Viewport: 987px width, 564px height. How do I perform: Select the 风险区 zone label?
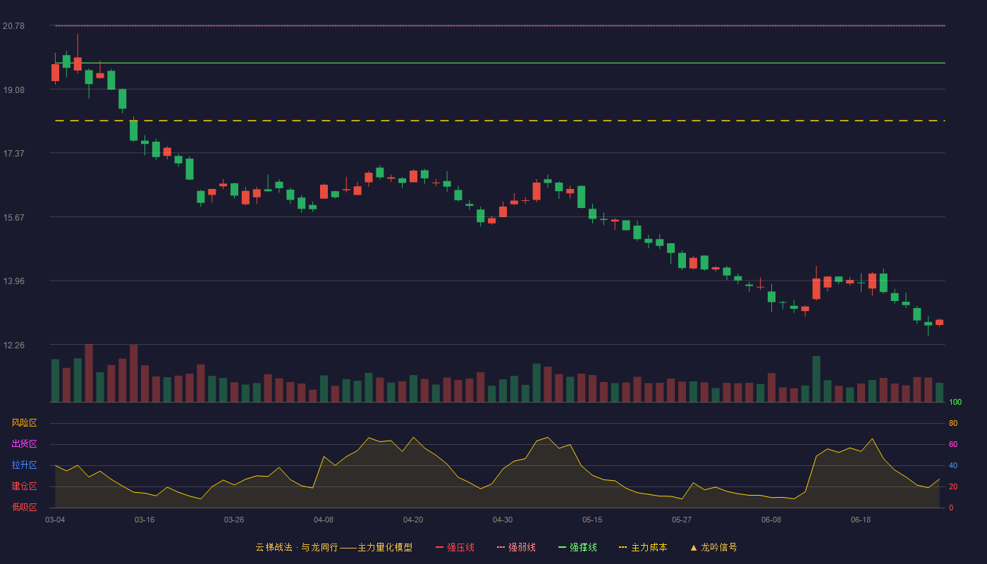pyautogui.click(x=24, y=423)
